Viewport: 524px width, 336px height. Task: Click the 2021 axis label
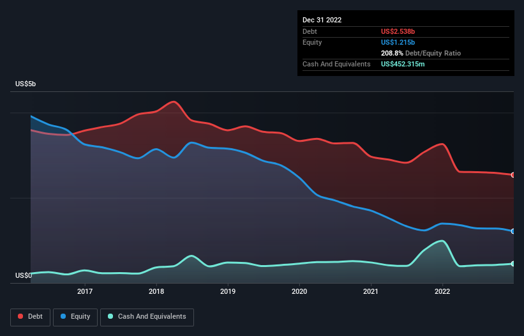(371, 291)
